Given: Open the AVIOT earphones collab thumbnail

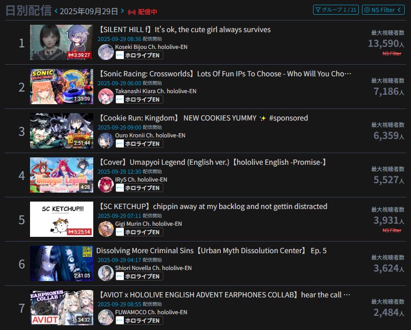Looking at the screenshot, I should [62, 308].
